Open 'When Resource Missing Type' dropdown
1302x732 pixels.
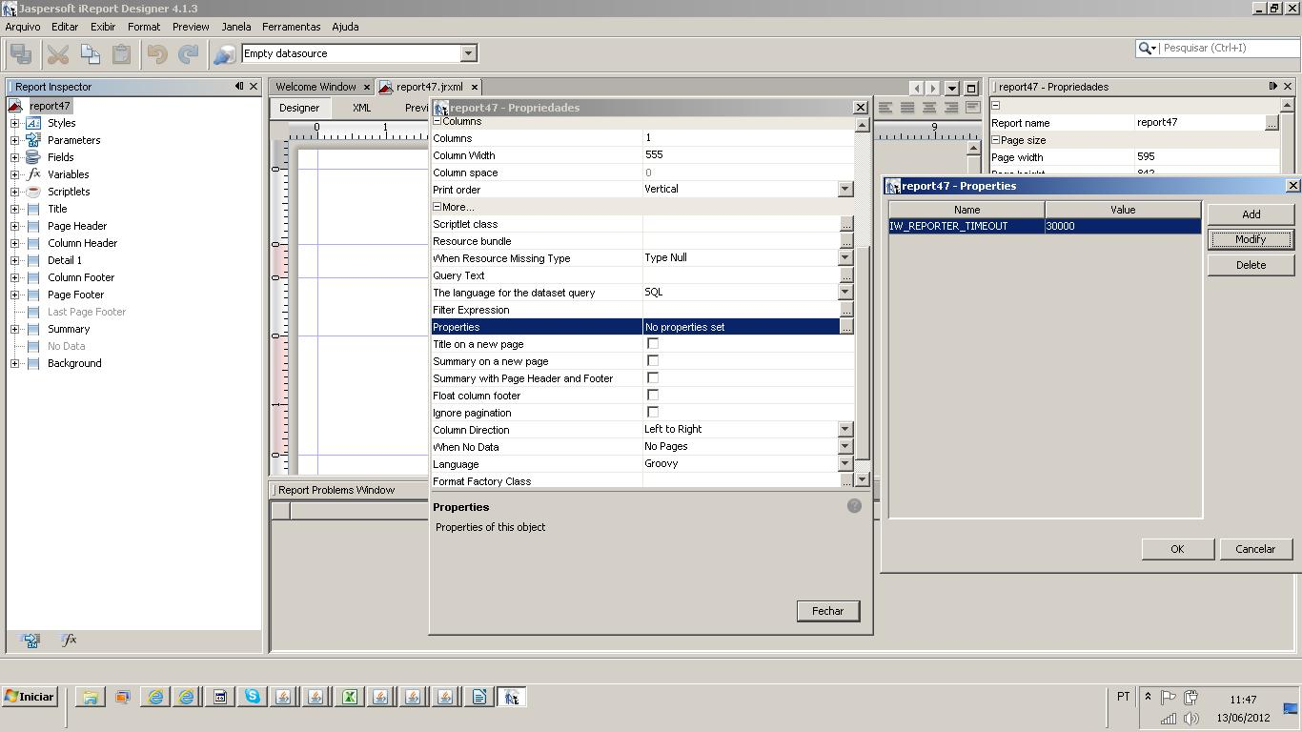(844, 258)
